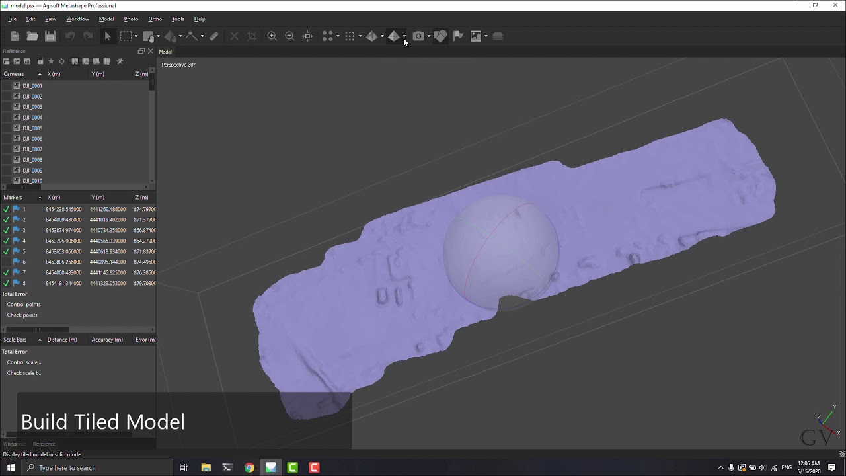Image resolution: width=846 pixels, height=476 pixels.
Task: Show dense cloud view
Action: [x=350, y=36]
